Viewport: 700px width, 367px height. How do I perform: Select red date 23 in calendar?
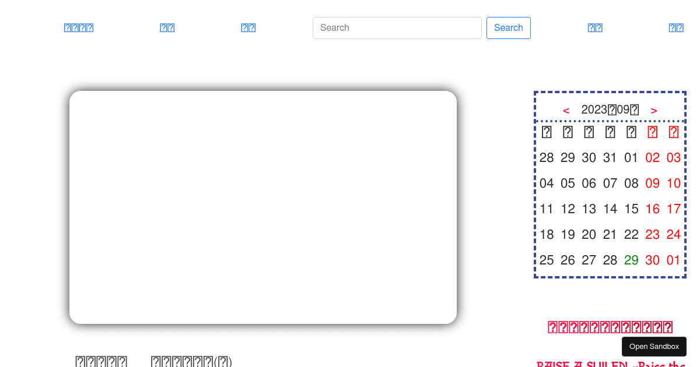point(653,235)
